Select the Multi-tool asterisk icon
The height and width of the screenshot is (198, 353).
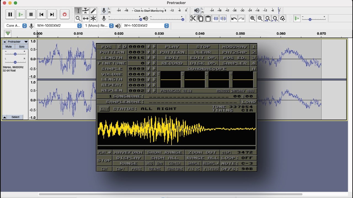[93, 18]
